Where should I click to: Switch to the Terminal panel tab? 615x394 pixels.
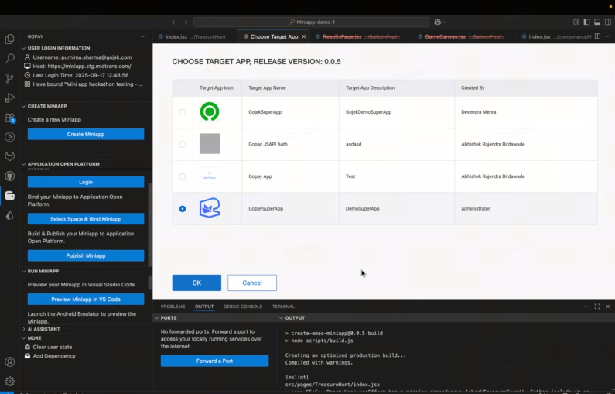point(283,307)
